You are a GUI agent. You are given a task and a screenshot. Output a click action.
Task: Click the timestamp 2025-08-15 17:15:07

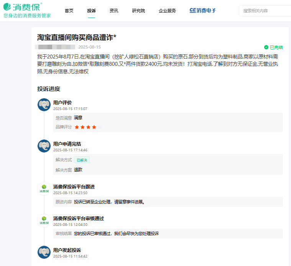point(70,109)
